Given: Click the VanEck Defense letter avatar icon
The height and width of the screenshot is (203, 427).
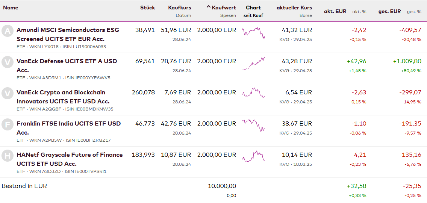Looking at the screenshot, I should [x=8, y=62].
